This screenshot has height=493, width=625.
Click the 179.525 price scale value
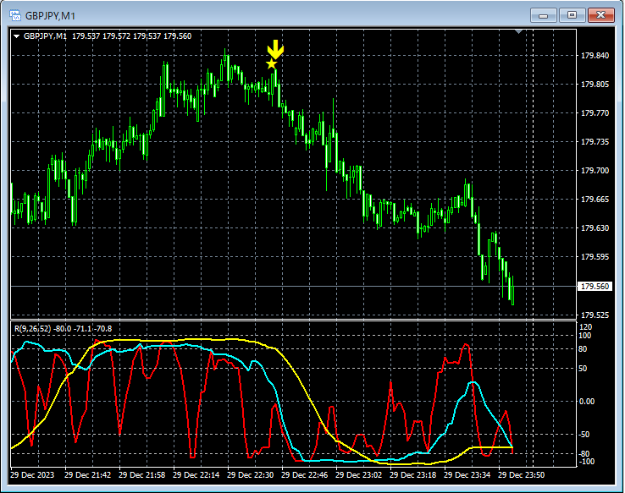(595, 315)
